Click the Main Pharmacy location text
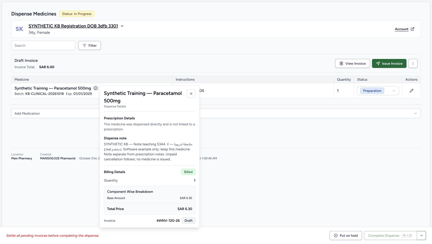This screenshot has height=244, width=432. tap(22, 158)
